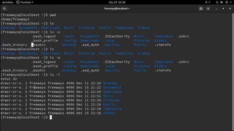
Task: Click the ls -l command text
Action: (x=55, y=75)
